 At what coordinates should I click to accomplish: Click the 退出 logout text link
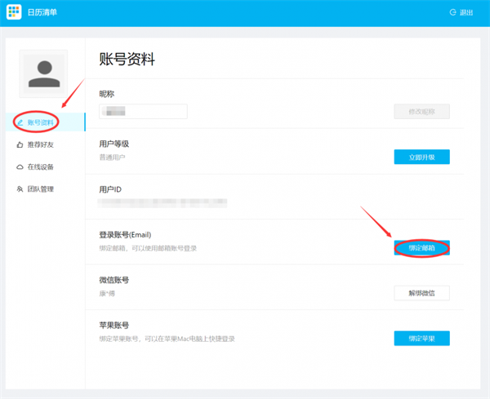[466, 12]
